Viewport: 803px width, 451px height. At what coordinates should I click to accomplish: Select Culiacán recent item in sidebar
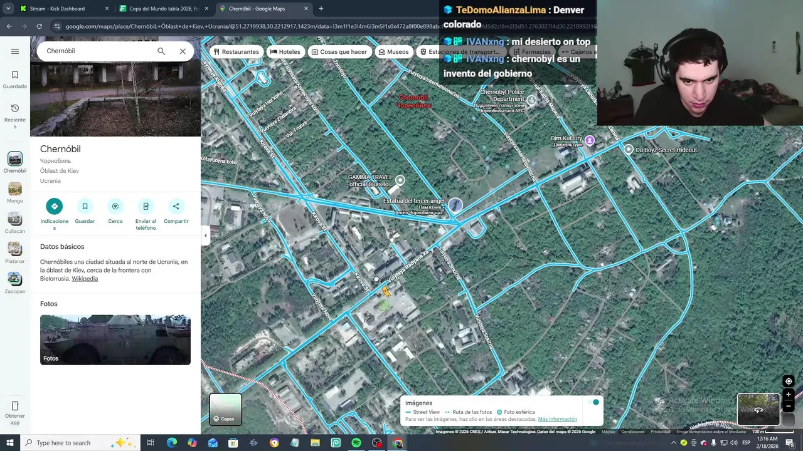[15, 222]
